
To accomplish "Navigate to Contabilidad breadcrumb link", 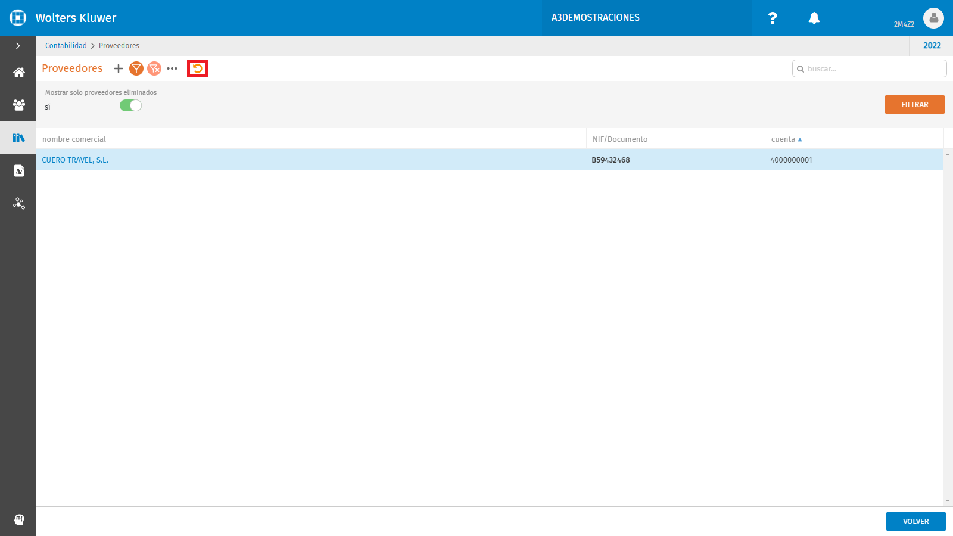I will pos(66,46).
